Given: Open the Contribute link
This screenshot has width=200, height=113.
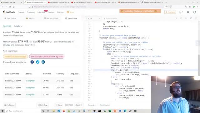Looking at the screenshot, I should tap(105, 105).
